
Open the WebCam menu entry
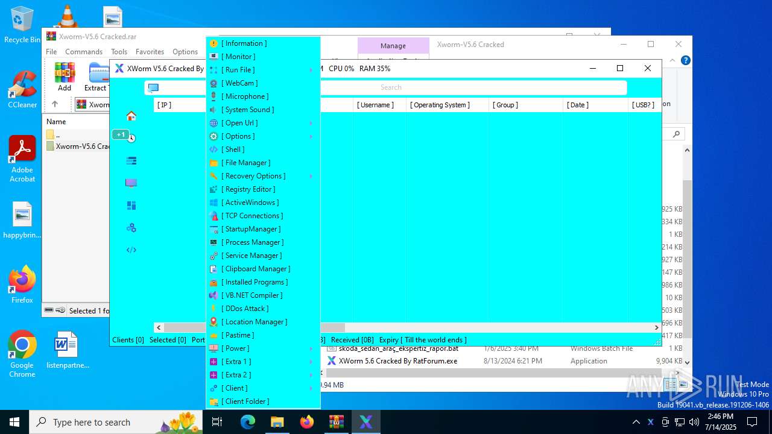pyautogui.click(x=263, y=83)
